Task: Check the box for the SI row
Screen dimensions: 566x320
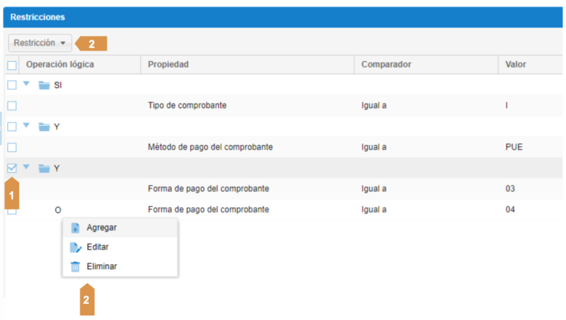Action: 12,85
